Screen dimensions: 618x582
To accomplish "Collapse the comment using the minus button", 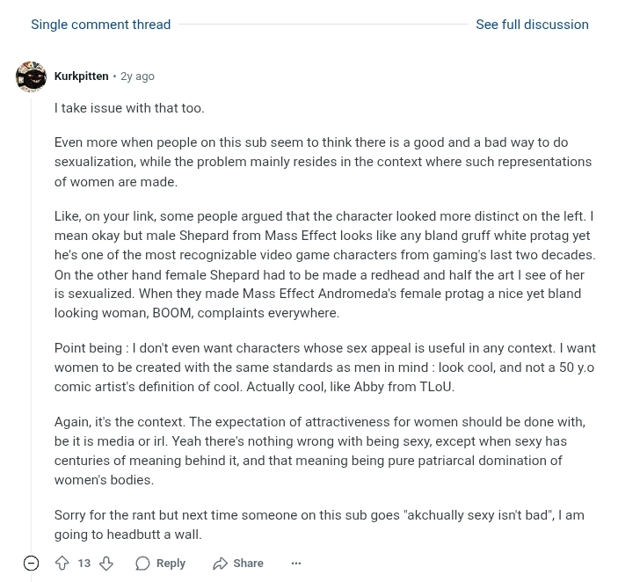I will click(31, 563).
